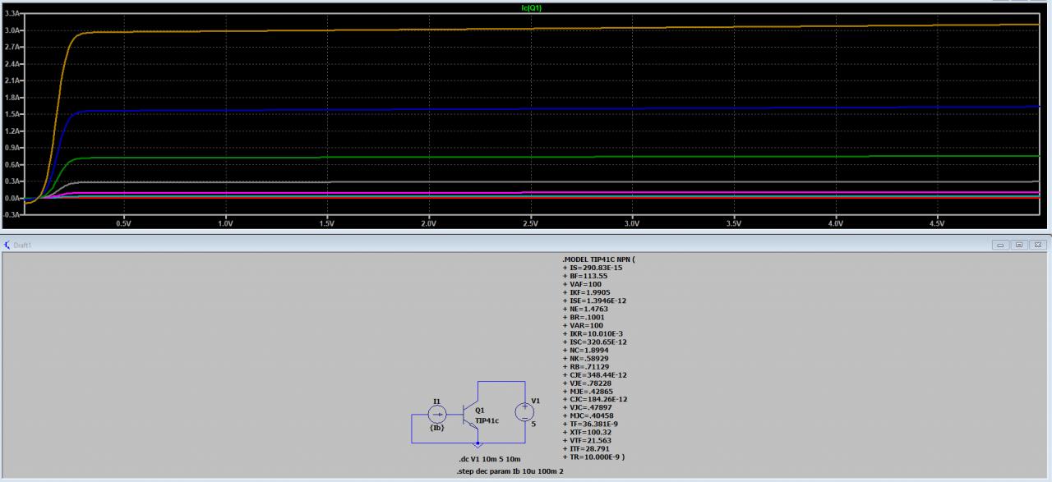
Task: Select the I1 current source symbol
Action: 436,415
